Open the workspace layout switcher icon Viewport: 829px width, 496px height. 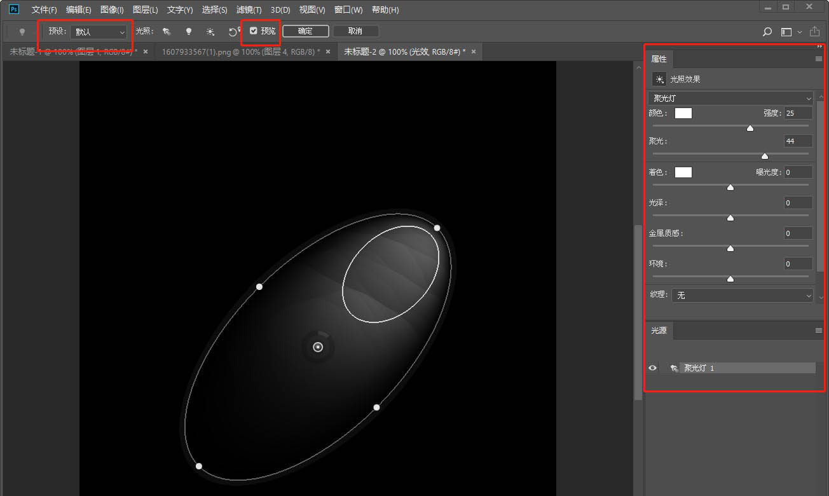[786, 32]
